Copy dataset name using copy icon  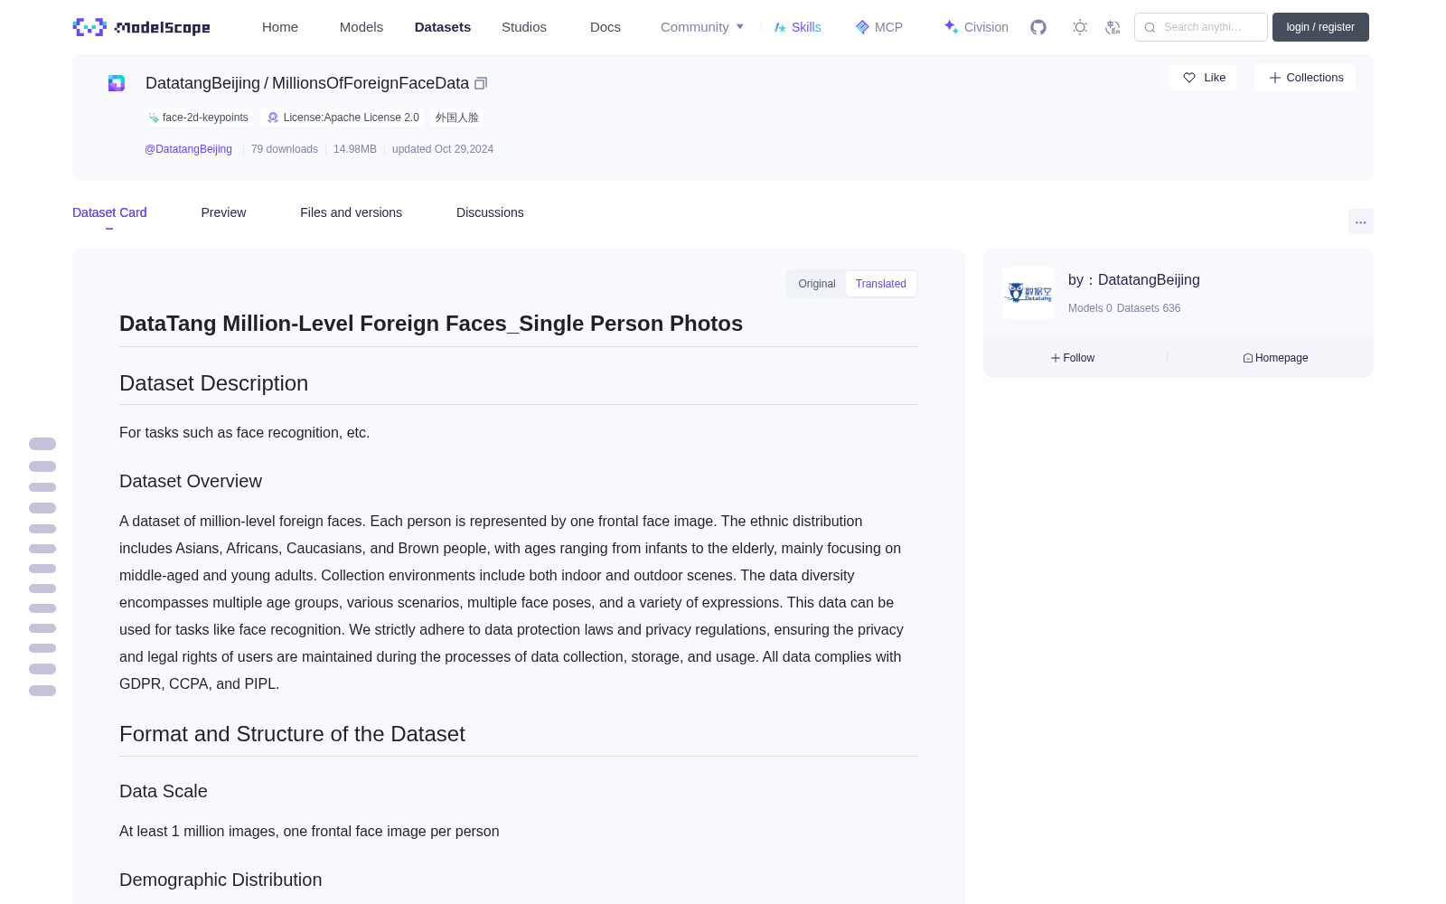coord(481,83)
